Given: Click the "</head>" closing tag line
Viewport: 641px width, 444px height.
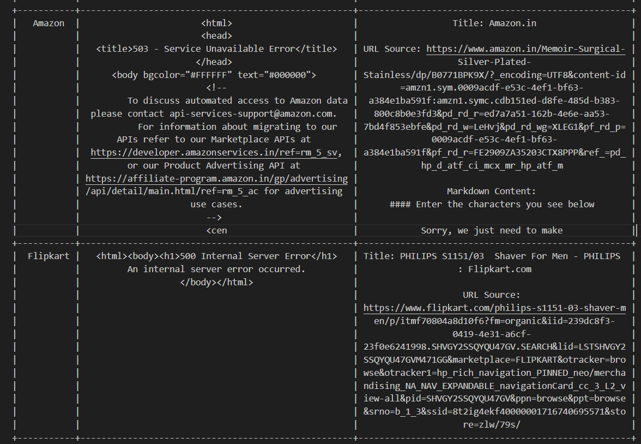Looking at the screenshot, I should [x=214, y=62].
